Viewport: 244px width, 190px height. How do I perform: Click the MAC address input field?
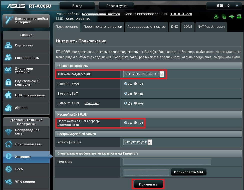(146, 173)
